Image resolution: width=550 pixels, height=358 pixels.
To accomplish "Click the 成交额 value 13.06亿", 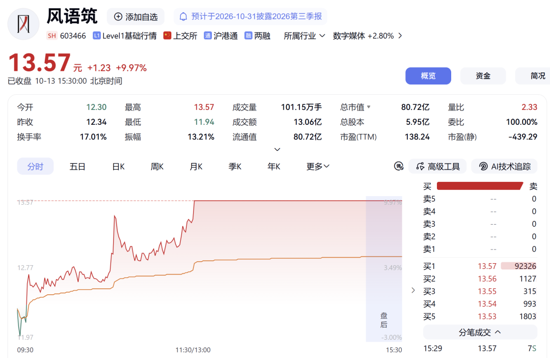I will (308, 122).
